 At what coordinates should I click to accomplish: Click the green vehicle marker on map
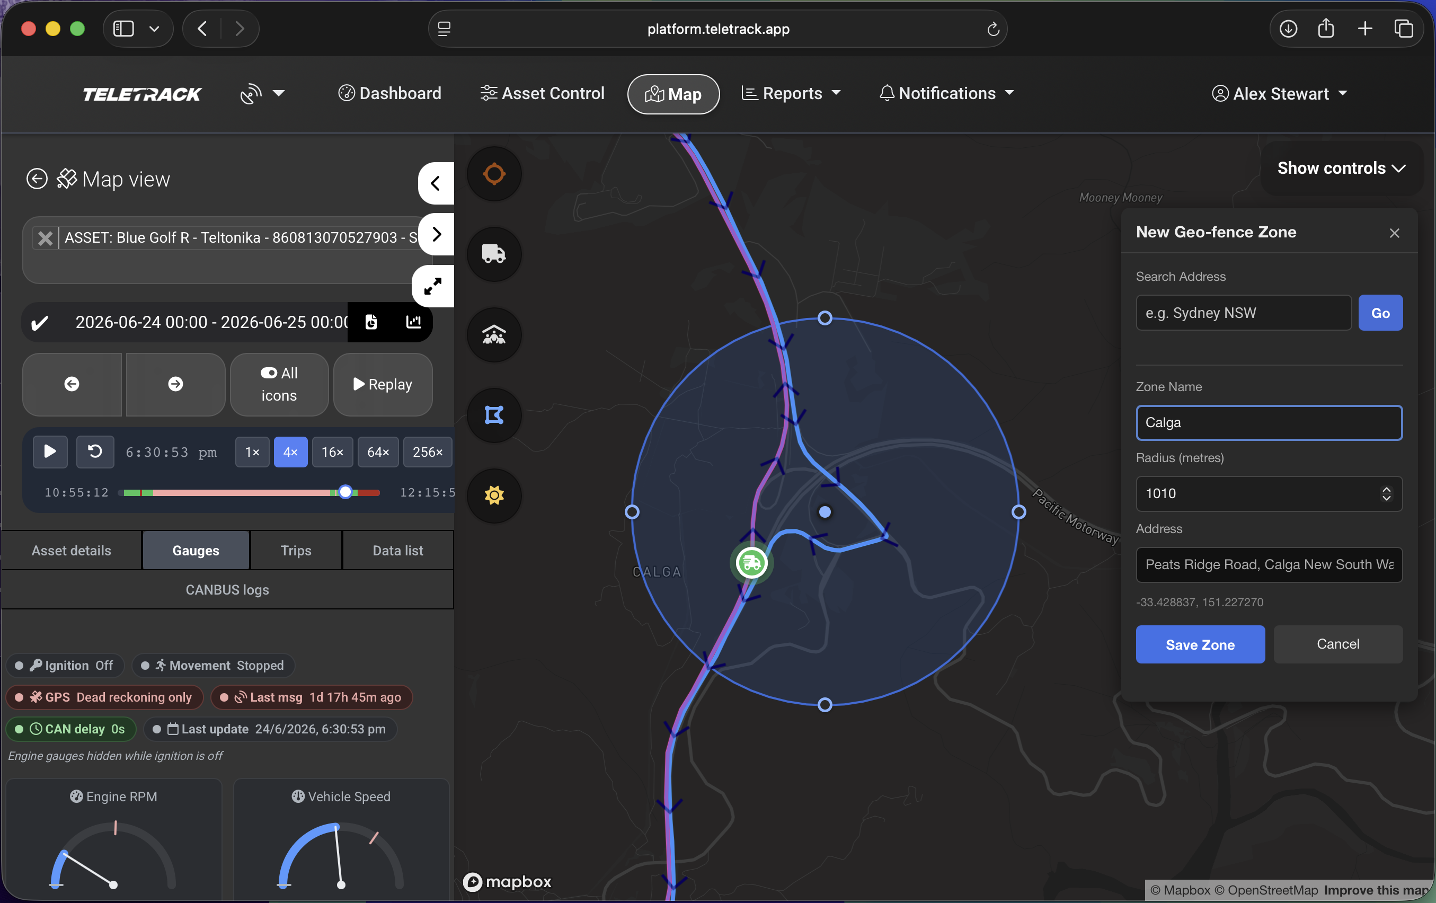pyautogui.click(x=751, y=562)
